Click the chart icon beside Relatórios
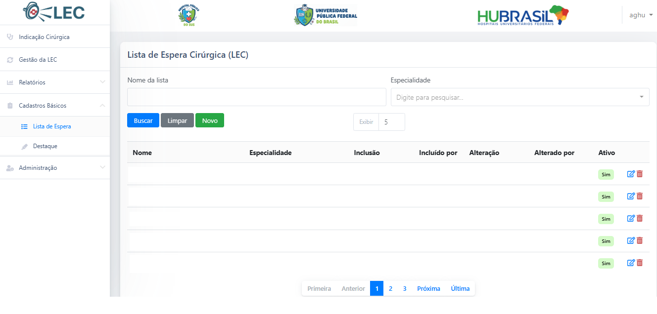 [10, 82]
